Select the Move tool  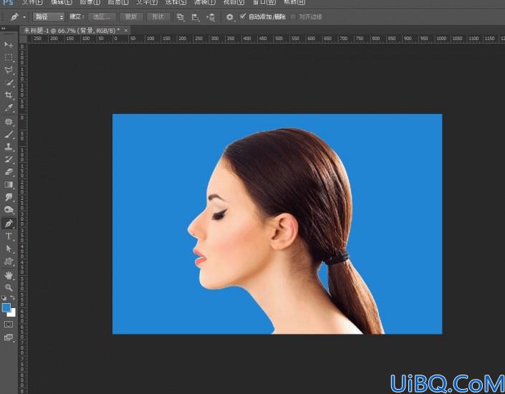(x=9, y=44)
